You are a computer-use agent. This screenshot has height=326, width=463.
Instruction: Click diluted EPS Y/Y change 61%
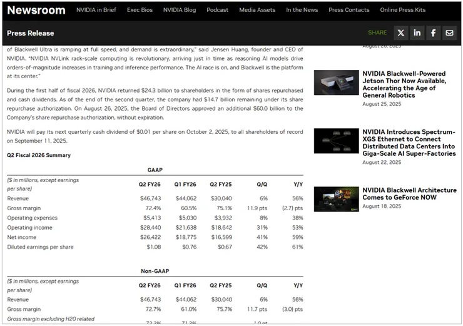[x=298, y=247]
